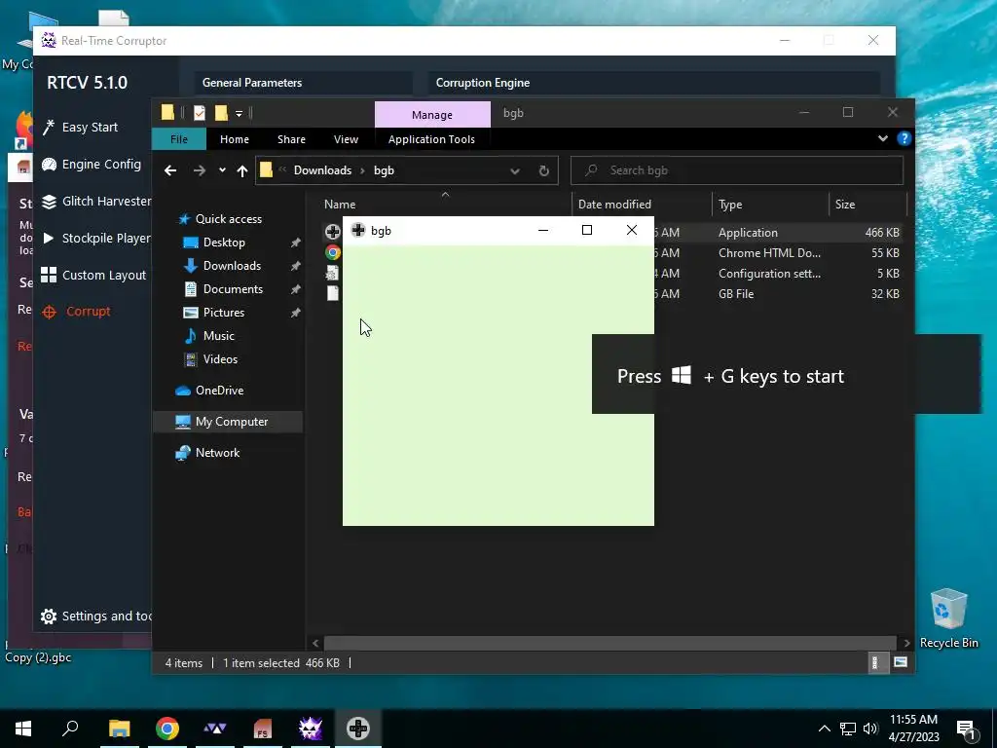Select Desktop in navigation pane
This screenshot has height=748, width=997.
point(214,243)
